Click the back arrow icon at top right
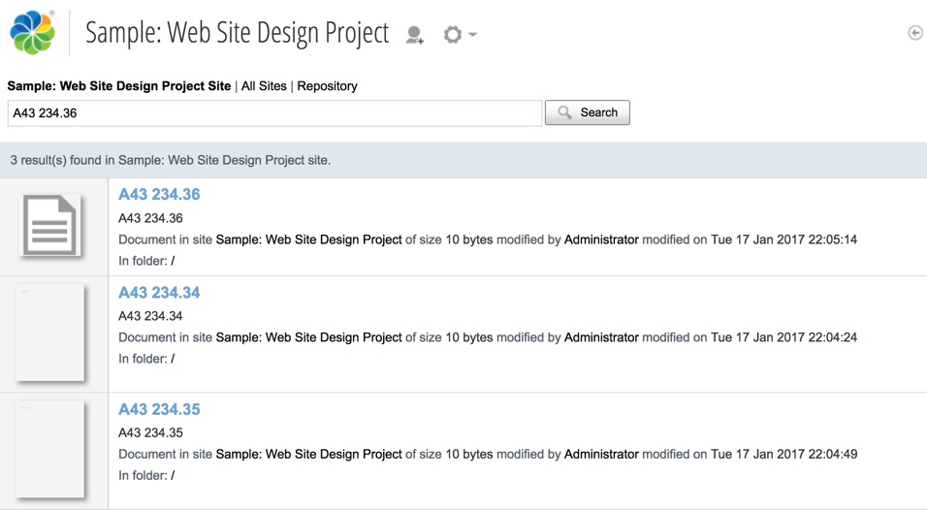The height and width of the screenshot is (510, 927). (x=914, y=33)
